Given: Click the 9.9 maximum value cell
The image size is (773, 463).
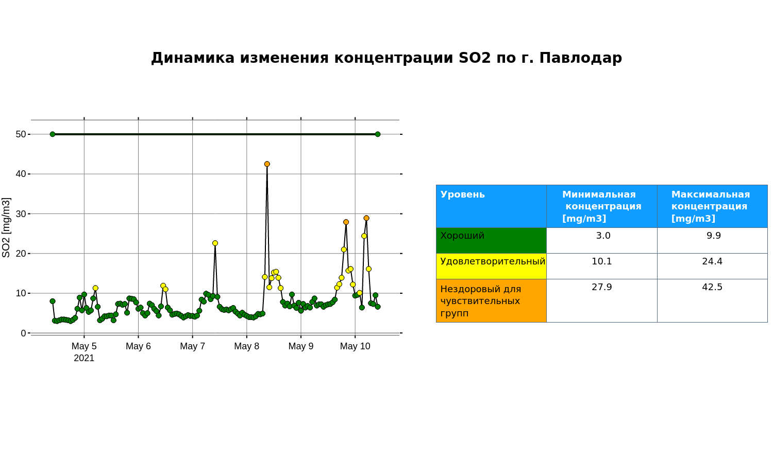Looking at the screenshot, I should click(712, 240).
